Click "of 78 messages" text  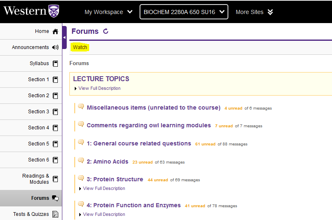click(x=222, y=206)
